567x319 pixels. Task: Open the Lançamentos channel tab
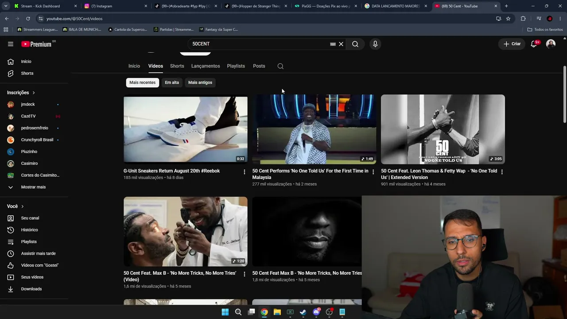pos(206,66)
